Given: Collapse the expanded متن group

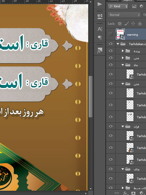Looking at the screenshot, I should click(x=123, y=84).
